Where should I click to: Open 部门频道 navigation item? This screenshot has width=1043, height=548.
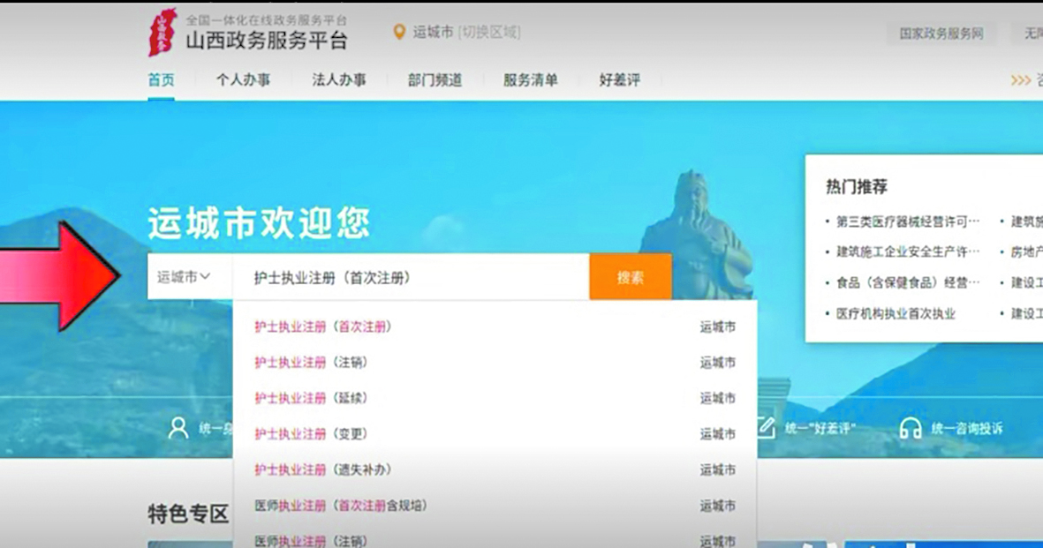(x=435, y=80)
